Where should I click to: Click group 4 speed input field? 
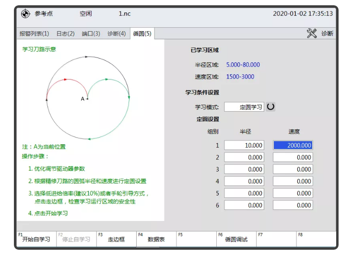point(293,181)
